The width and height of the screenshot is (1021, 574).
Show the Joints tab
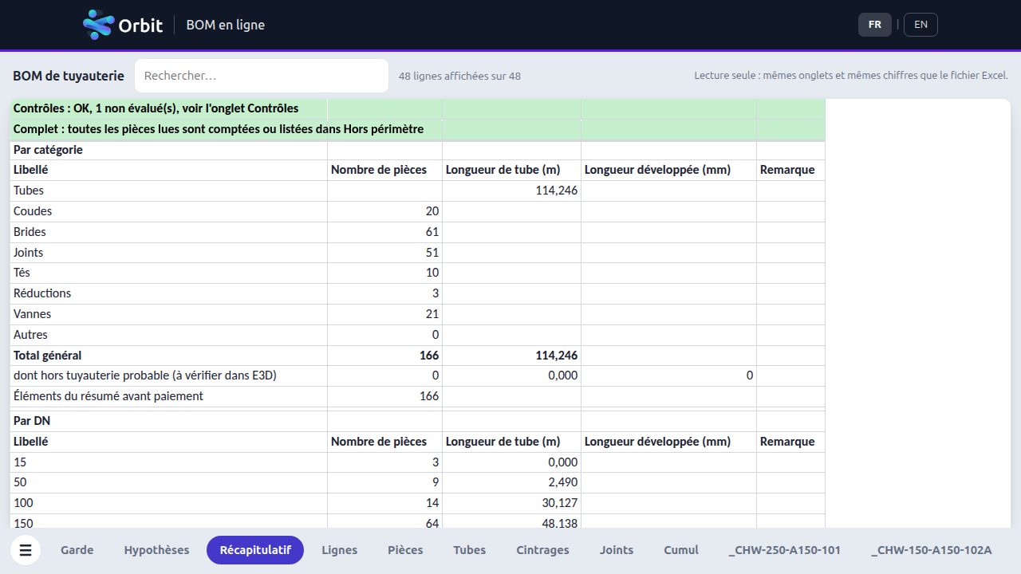pos(617,550)
